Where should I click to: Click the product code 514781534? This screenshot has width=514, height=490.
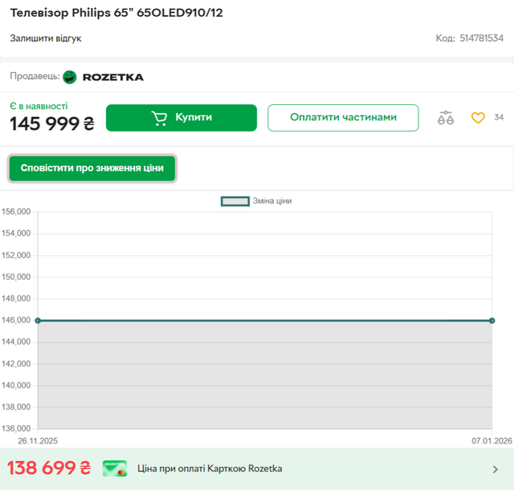point(481,38)
